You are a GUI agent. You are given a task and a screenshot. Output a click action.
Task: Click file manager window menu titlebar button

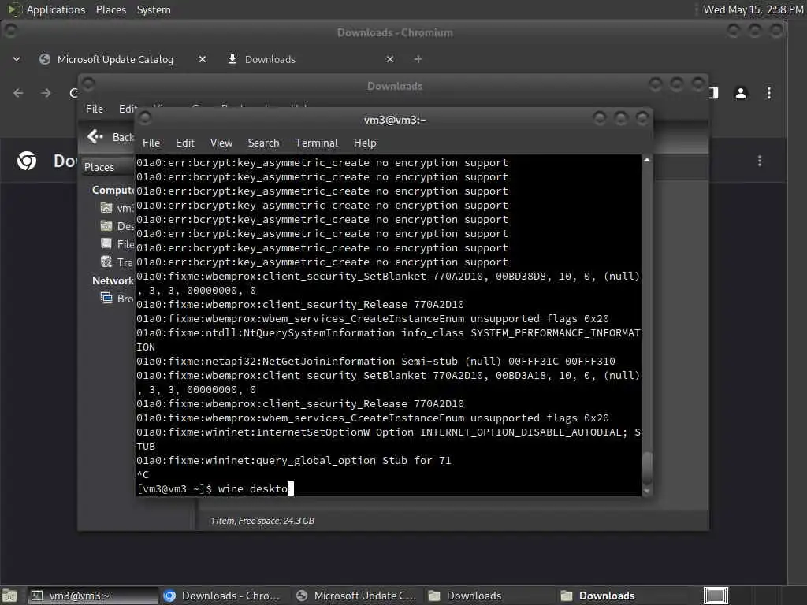(x=88, y=84)
